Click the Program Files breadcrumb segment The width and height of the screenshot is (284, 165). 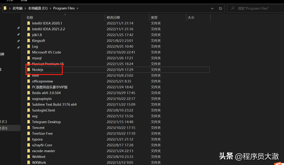coord(64,8)
